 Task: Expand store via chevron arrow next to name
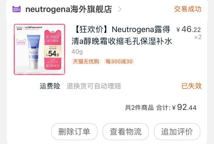[119, 9]
